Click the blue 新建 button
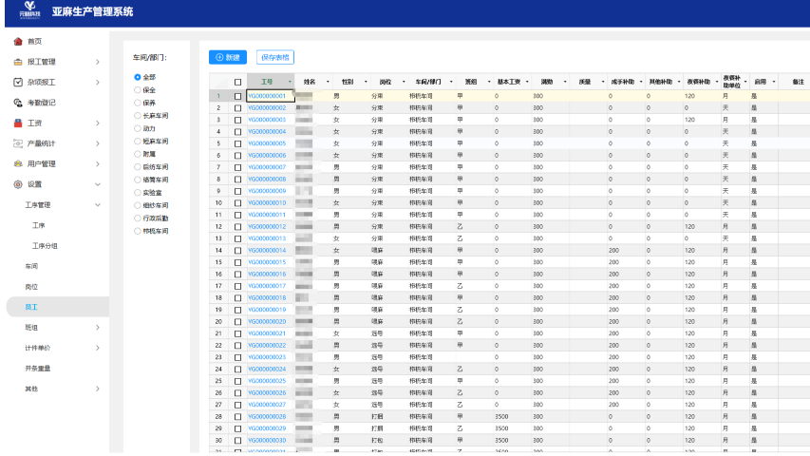The width and height of the screenshot is (810, 456). coord(227,57)
